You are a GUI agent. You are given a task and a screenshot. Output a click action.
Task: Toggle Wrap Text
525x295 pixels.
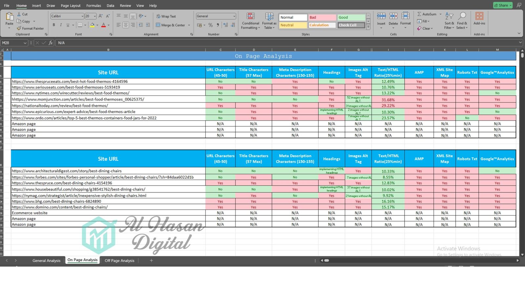pyautogui.click(x=166, y=16)
